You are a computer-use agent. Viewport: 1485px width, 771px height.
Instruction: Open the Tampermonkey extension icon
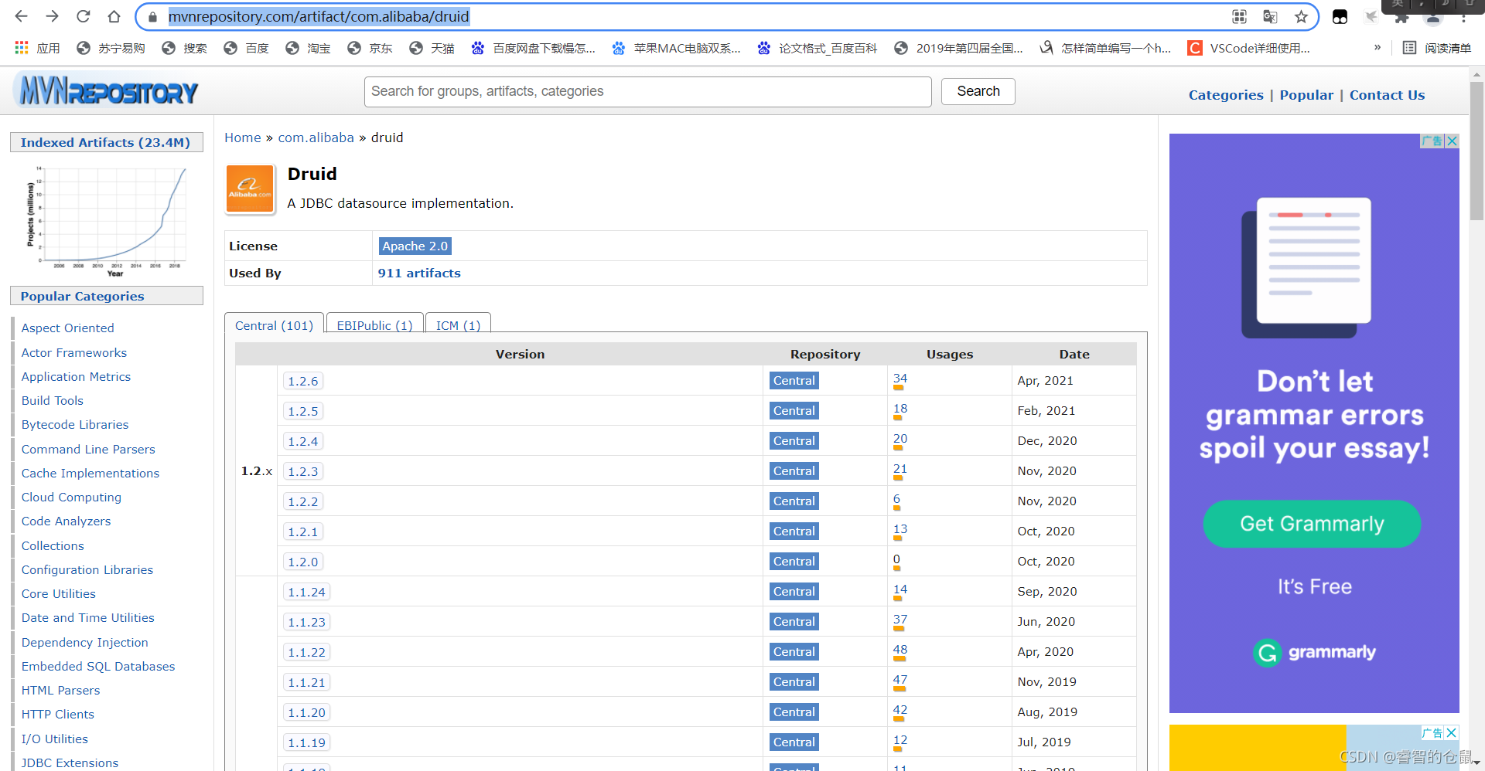pyautogui.click(x=1340, y=16)
